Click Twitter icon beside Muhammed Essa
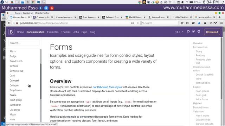 pyautogui.click(x=46, y=8)
